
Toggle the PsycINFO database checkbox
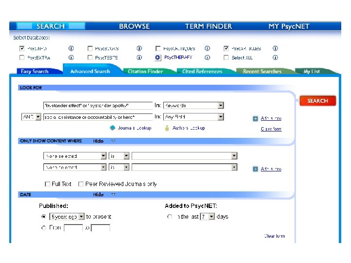22,48
